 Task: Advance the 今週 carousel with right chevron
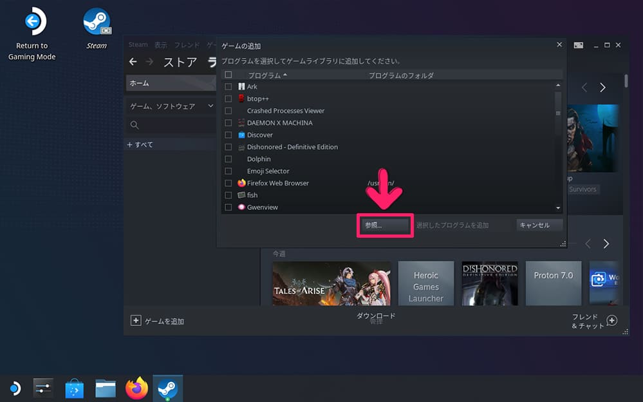click(606, 244)
